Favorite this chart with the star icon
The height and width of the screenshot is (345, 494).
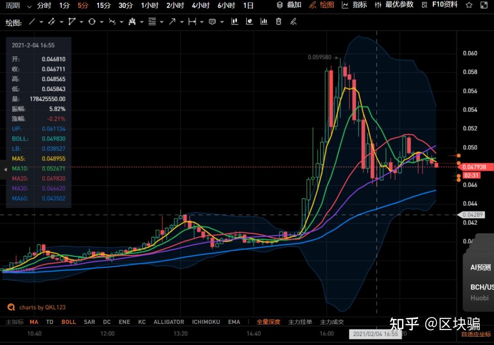[469, 5]
